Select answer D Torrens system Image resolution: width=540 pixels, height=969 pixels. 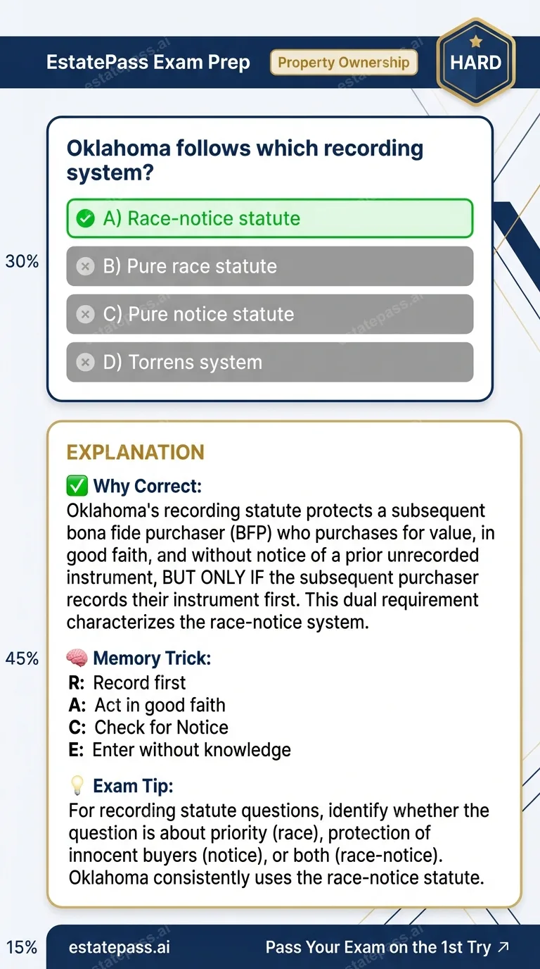pos(270,362)
